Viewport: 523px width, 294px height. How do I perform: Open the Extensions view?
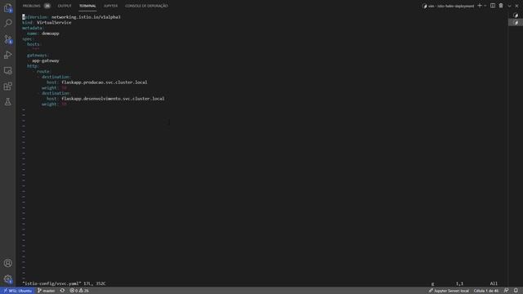pos(7,87)
